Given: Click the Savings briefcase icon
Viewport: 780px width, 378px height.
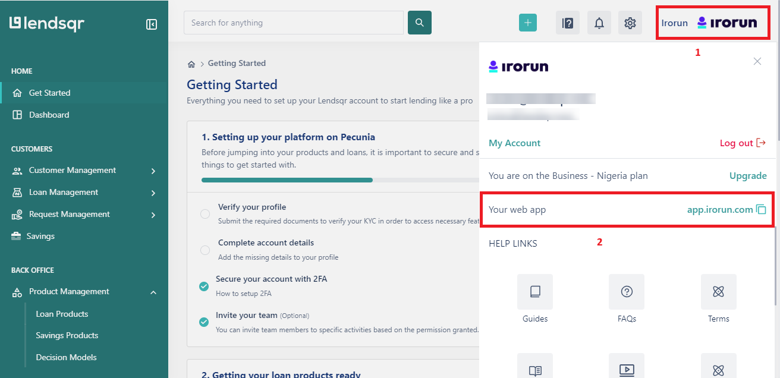Looking at the screenshot, I should point(16,236).
